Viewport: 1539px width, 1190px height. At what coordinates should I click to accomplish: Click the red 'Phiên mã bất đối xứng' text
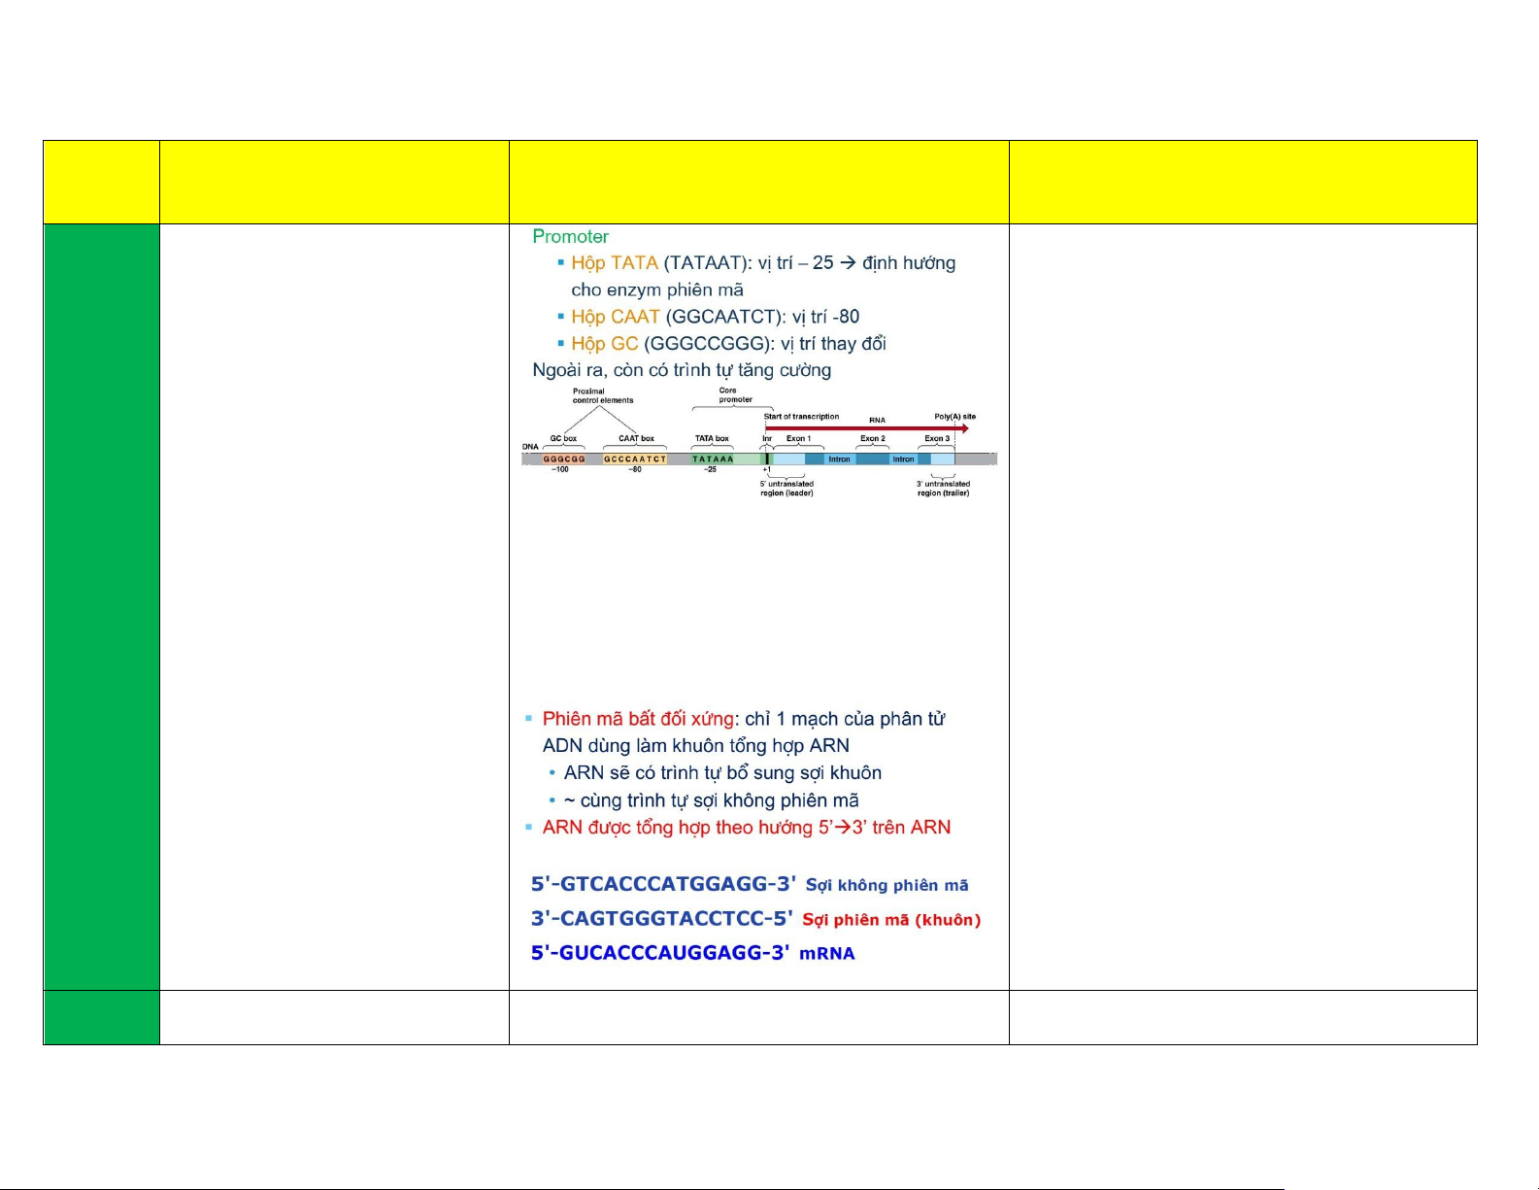(x=638, y=719)
